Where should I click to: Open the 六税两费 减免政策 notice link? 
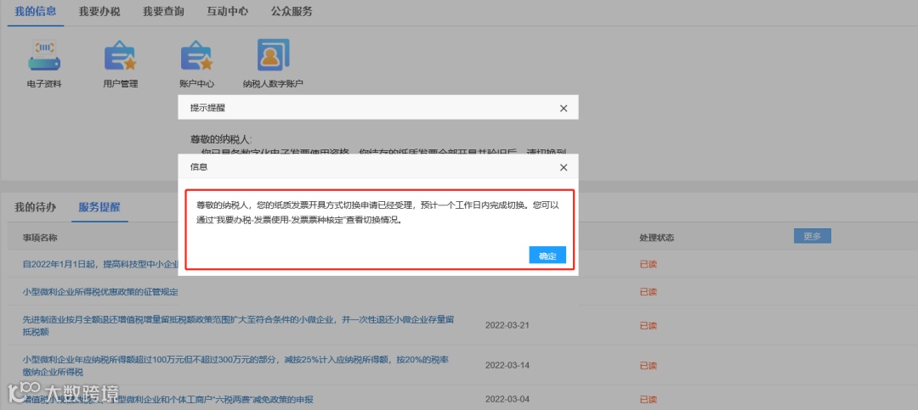(168, 400)
